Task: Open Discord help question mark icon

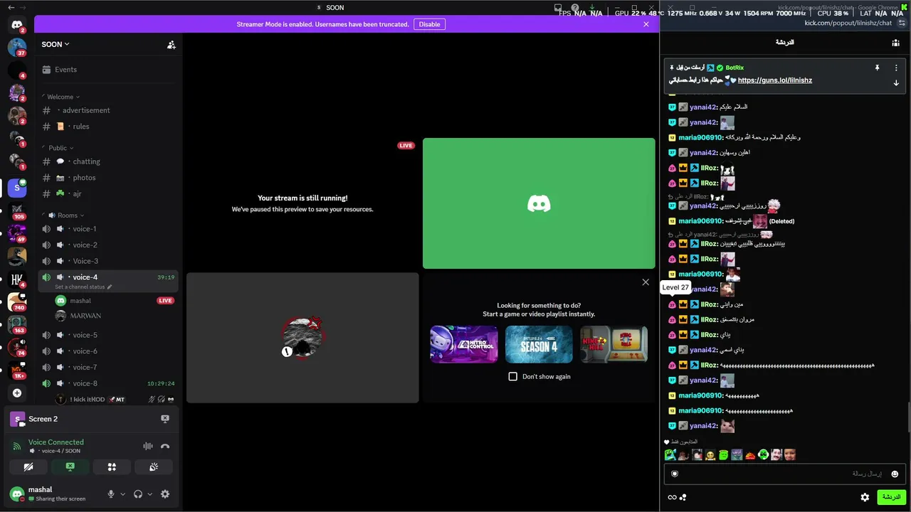Action: tap(575, 8)
